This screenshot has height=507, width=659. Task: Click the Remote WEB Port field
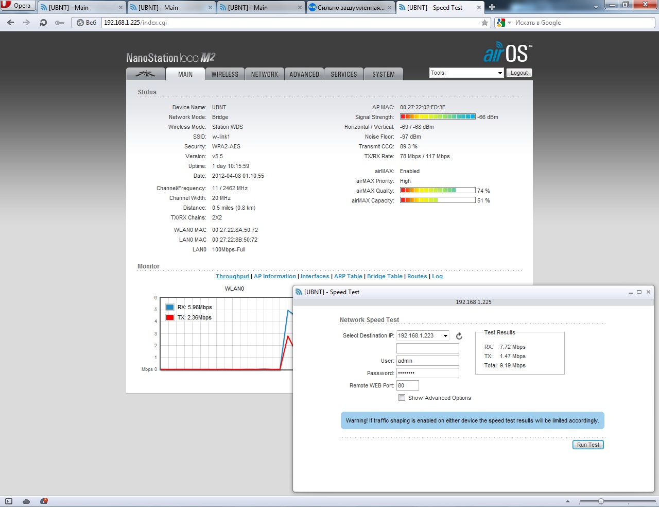click(408, 385)
